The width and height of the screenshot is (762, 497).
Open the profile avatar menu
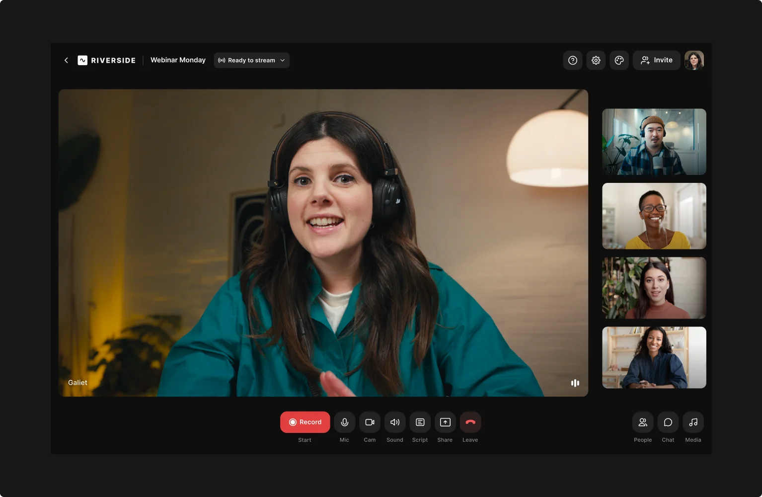tap(693, 60)
